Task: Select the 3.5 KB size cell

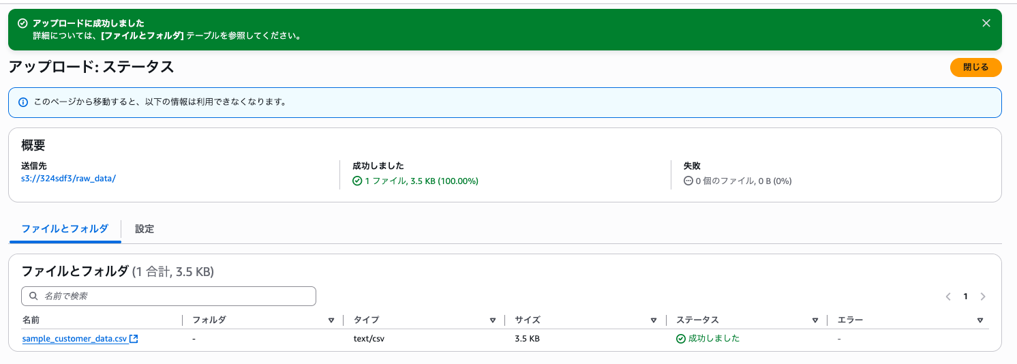Action: [x=527, y=339]
